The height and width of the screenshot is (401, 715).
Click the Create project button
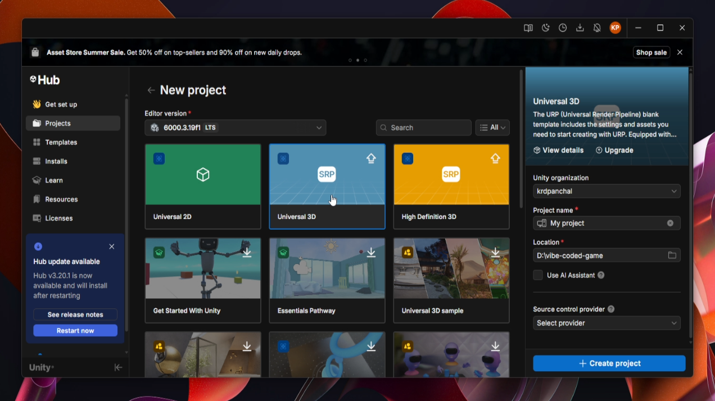[609, 363]
